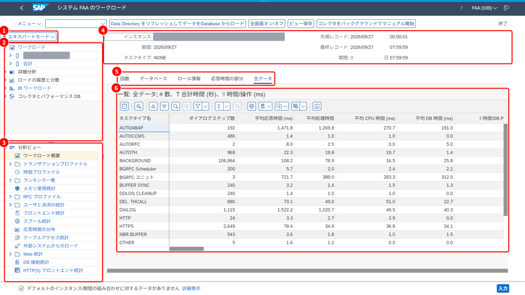Click the memory icon beside メモリ使用統計
This screenshot has width=525, height=295.
(17, 188)
